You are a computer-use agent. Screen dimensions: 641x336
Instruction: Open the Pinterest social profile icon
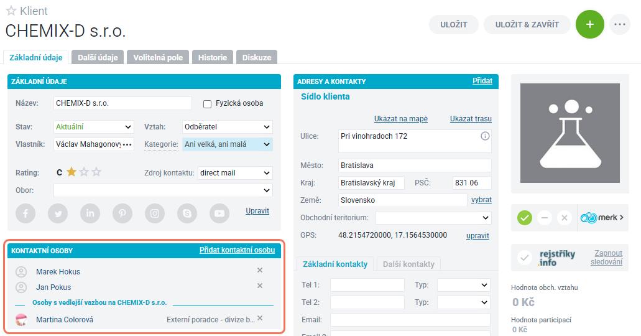click(x=122, y=213)
